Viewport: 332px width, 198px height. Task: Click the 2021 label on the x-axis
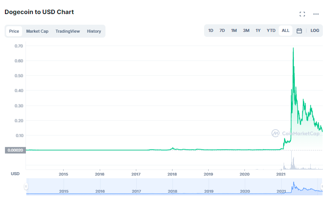pyautogui.click(x=281, y=174)
